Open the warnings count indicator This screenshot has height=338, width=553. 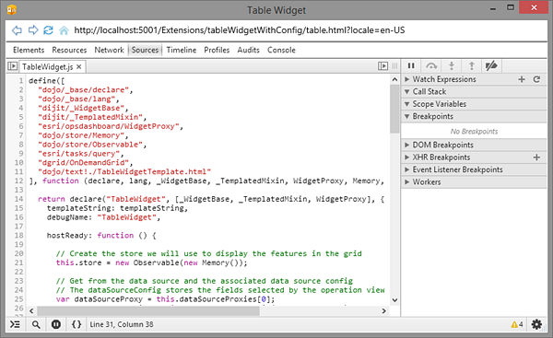[x=517, y=324]
